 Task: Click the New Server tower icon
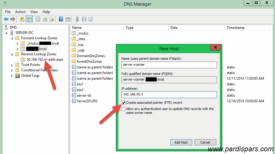[77, 19]
